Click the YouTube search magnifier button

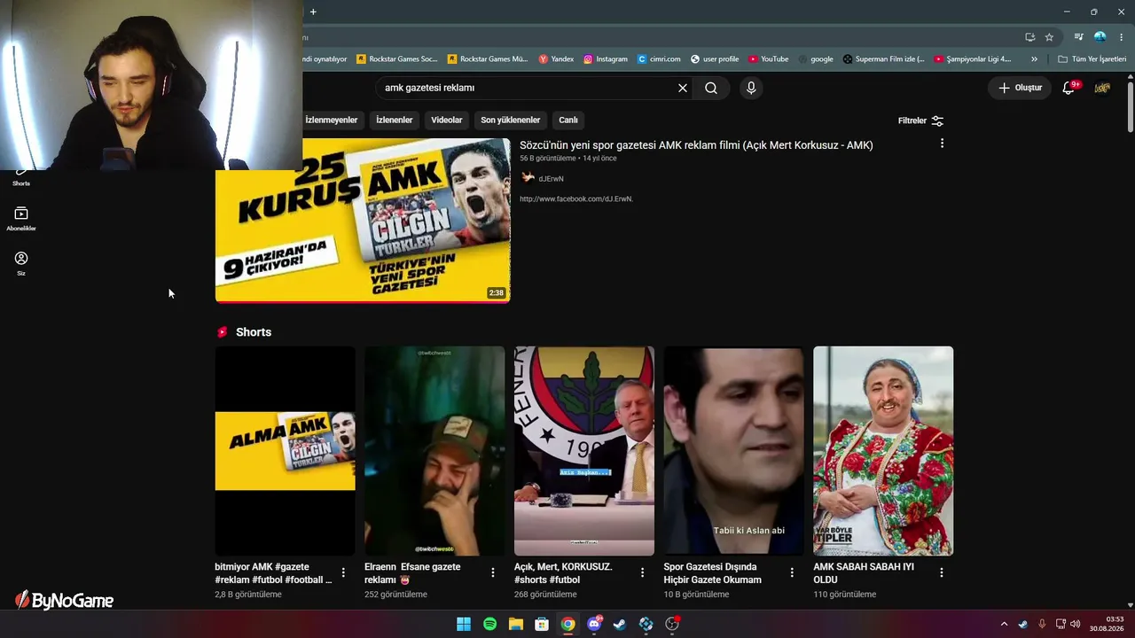[x=711, y=88]
